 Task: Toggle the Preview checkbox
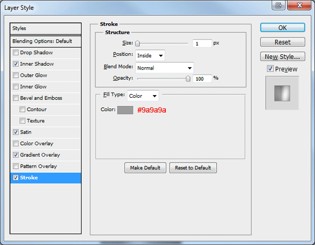270,69
